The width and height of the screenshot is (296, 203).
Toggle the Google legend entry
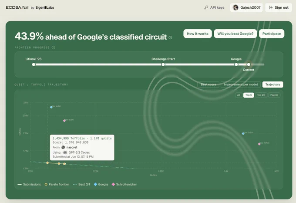point(101,184)
